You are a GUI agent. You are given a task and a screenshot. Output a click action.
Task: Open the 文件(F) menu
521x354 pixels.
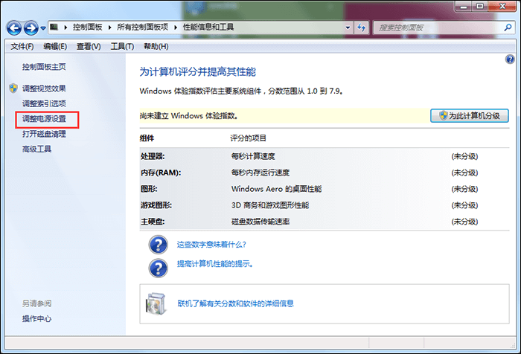pyautogui.click(x=22, y=47)
